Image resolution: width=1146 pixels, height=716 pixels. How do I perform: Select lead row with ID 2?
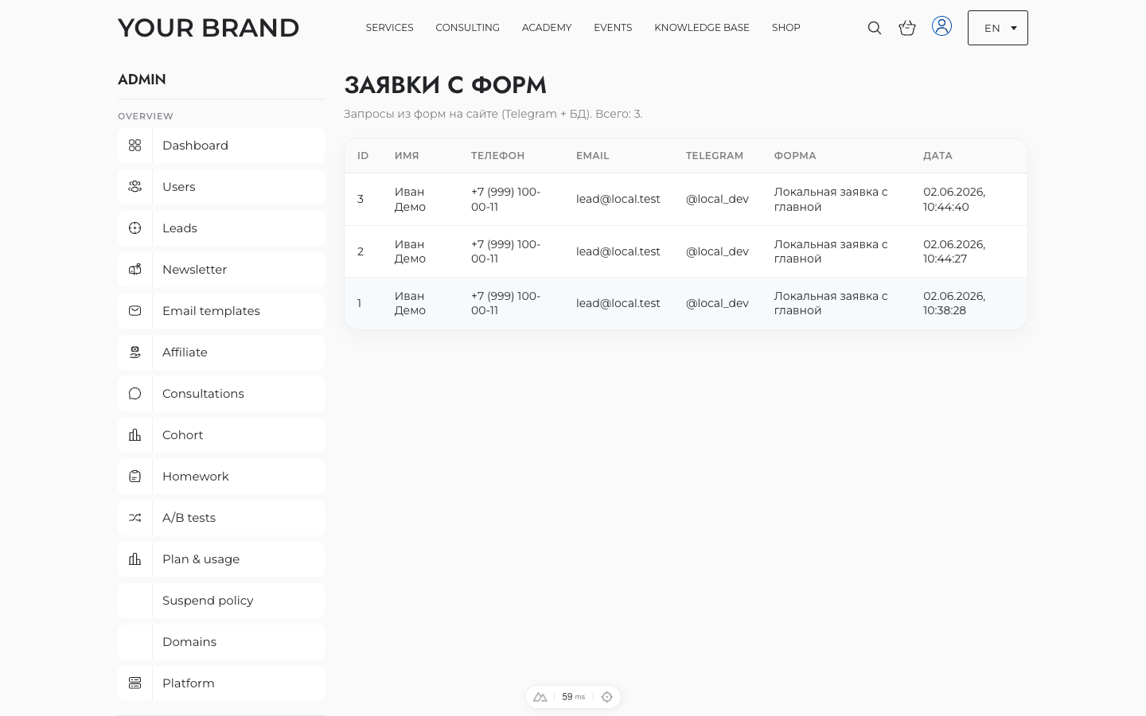[686, 251]
